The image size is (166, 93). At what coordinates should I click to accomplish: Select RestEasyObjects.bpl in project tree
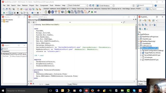pyautogui.click(x=149, y=41)
